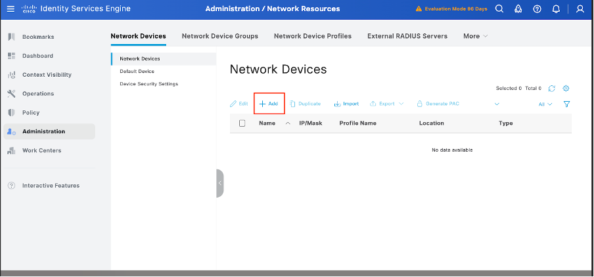Open Bookmarks in sidebar
The height and width of the screenshot is (277, 594).
(38, 37)
